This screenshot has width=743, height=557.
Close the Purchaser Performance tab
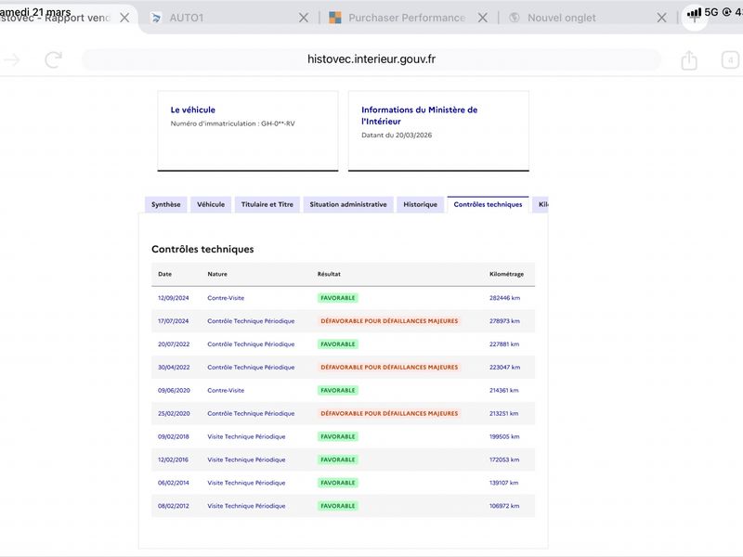(x=482, y=18)
